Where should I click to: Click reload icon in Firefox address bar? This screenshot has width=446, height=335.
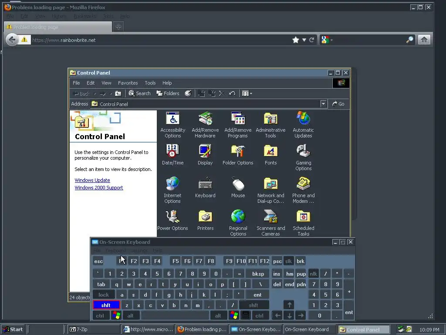(x=312, y=40)
